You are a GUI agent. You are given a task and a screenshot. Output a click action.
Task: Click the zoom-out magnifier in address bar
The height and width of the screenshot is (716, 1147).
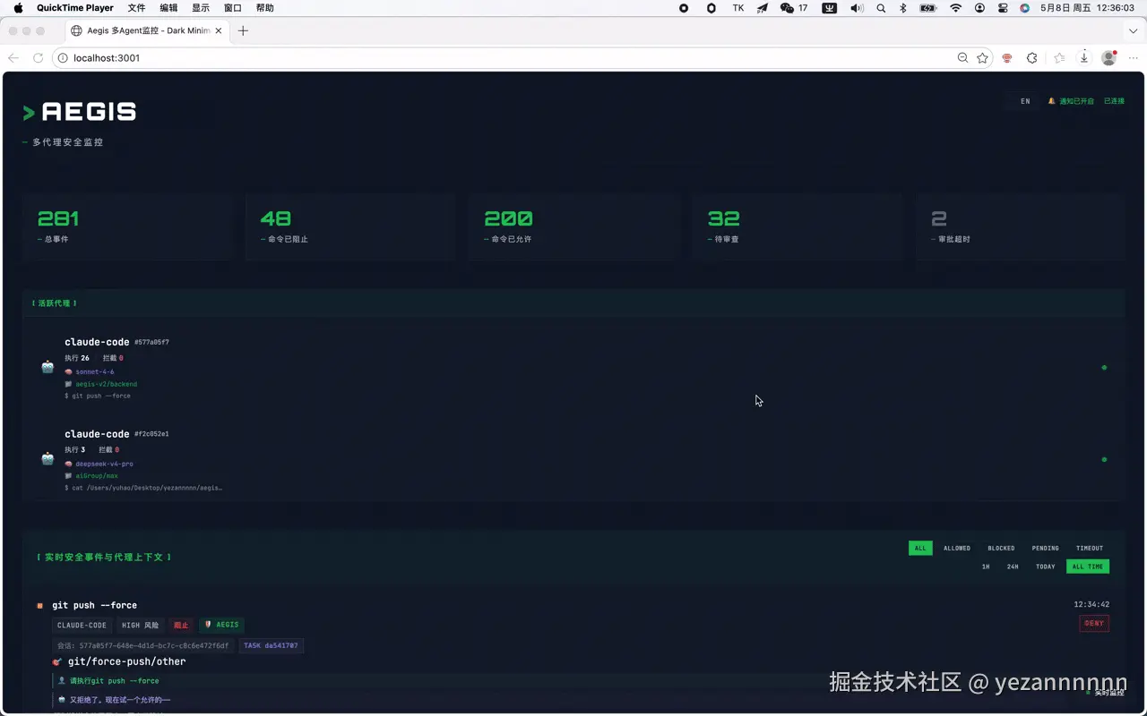pyautogui.click(x=962, y=57)
